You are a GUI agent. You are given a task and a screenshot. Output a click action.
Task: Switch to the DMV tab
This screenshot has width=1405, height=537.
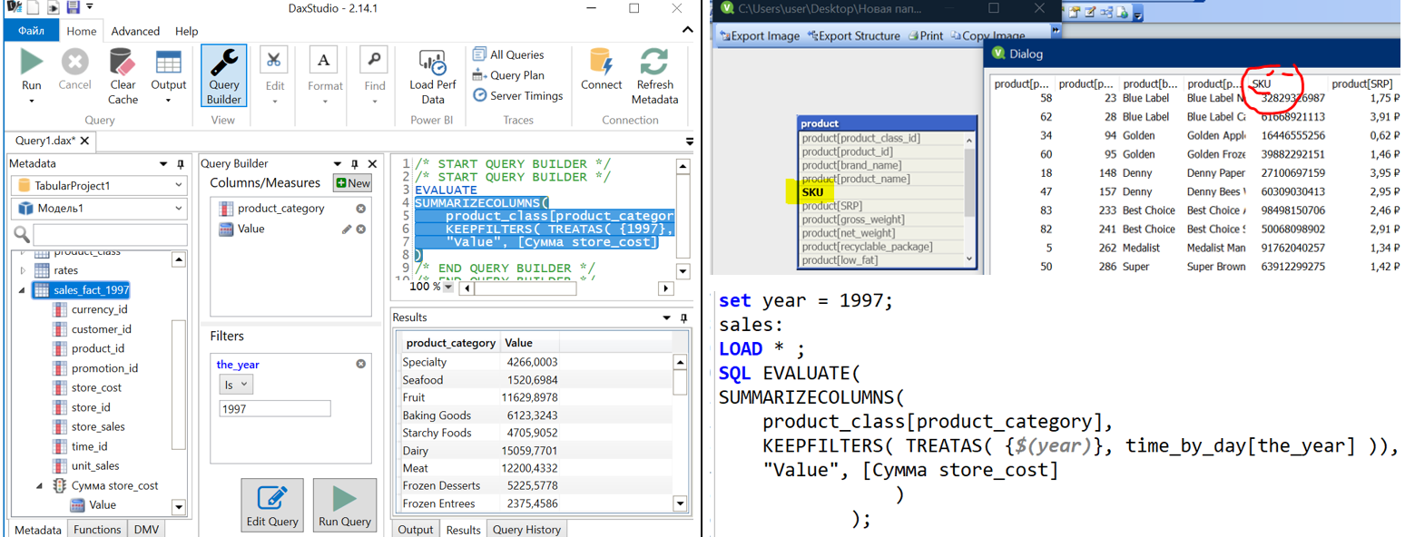click(x=144, y=529)
